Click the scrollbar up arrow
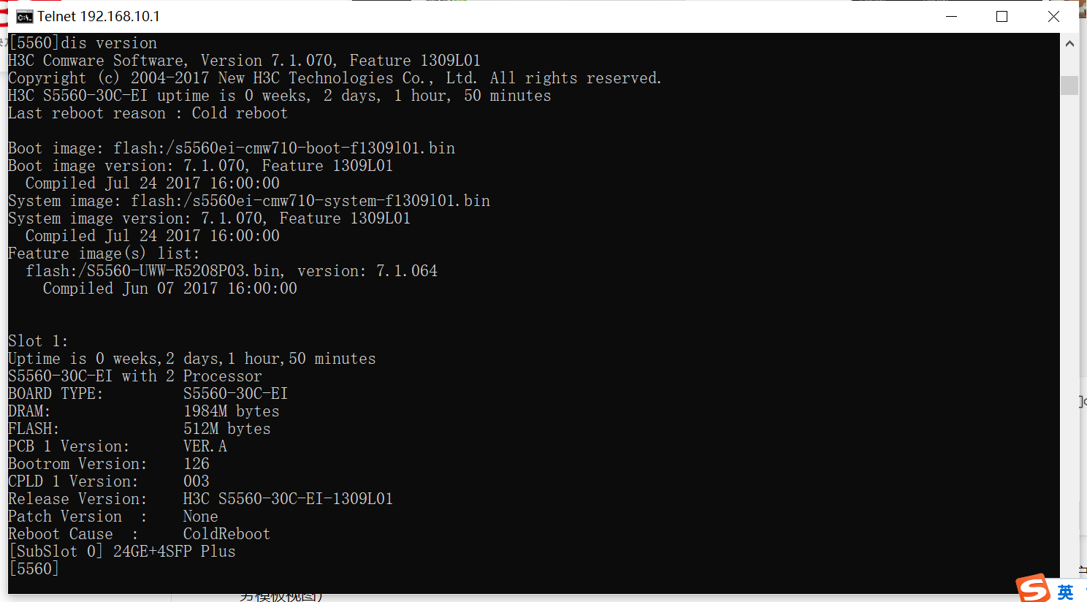The width and height of the screenshot is (1087, 602). (x=1069, y=44)
